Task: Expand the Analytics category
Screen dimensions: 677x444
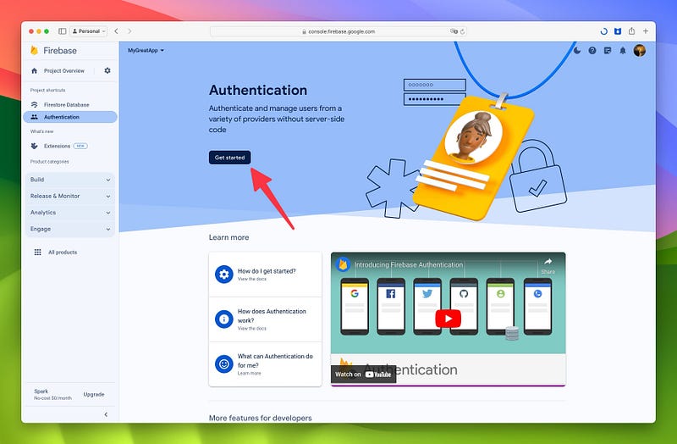Action: [x=70, y=213]
